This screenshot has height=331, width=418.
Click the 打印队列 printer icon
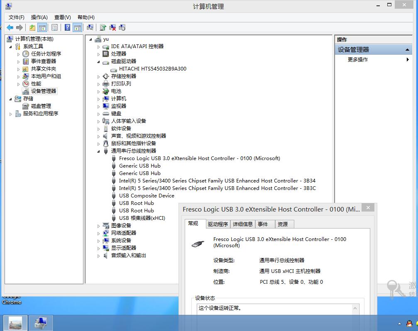[x=106, y=84]
